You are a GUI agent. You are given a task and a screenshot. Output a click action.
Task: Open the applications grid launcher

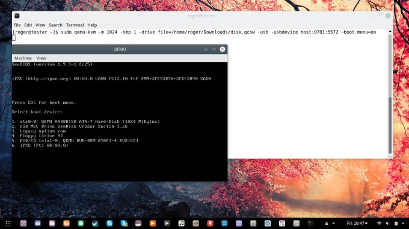click(8, 223)
